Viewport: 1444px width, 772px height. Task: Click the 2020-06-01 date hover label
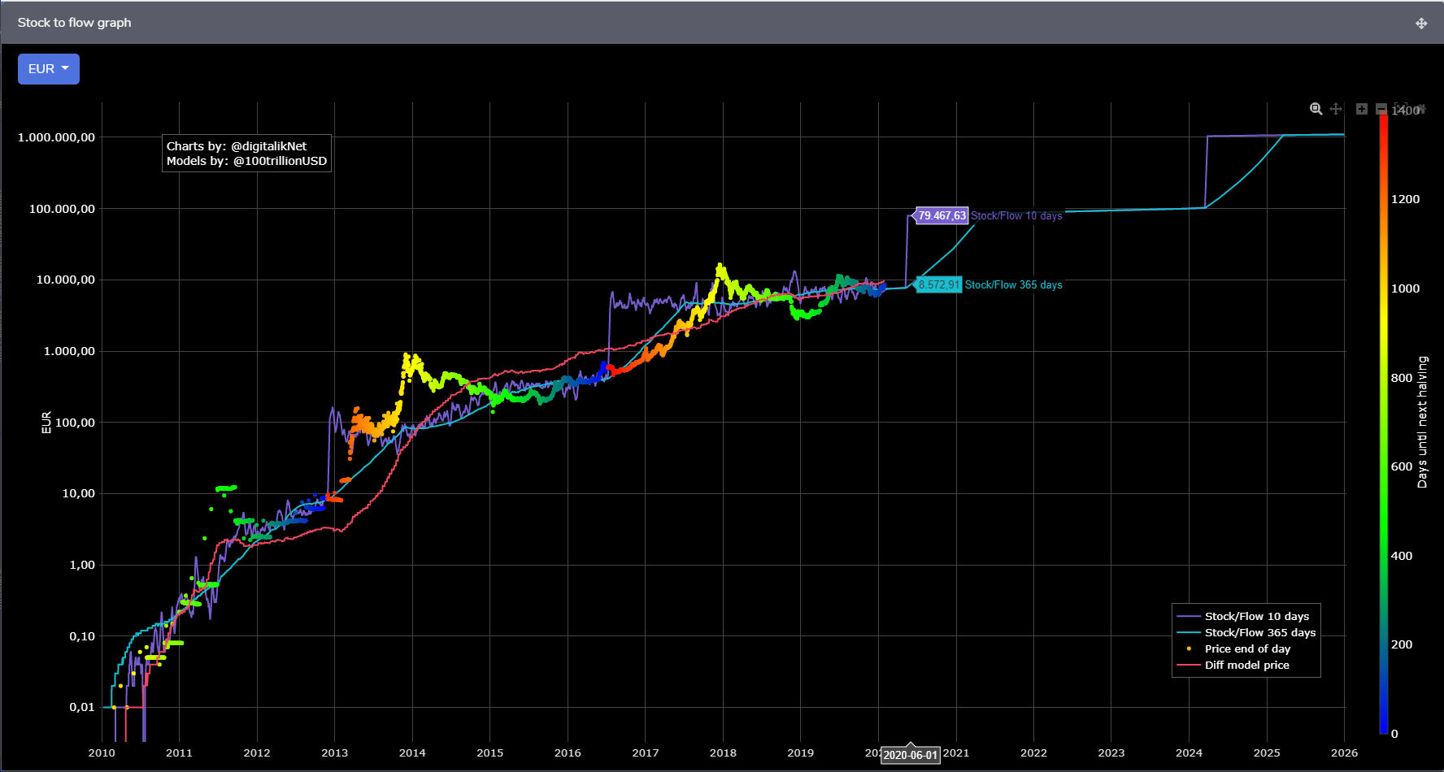pos(911,755)
